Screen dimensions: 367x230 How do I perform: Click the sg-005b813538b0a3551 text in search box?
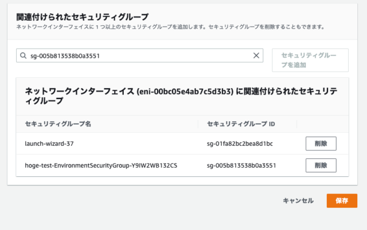(x=65, y=56)
